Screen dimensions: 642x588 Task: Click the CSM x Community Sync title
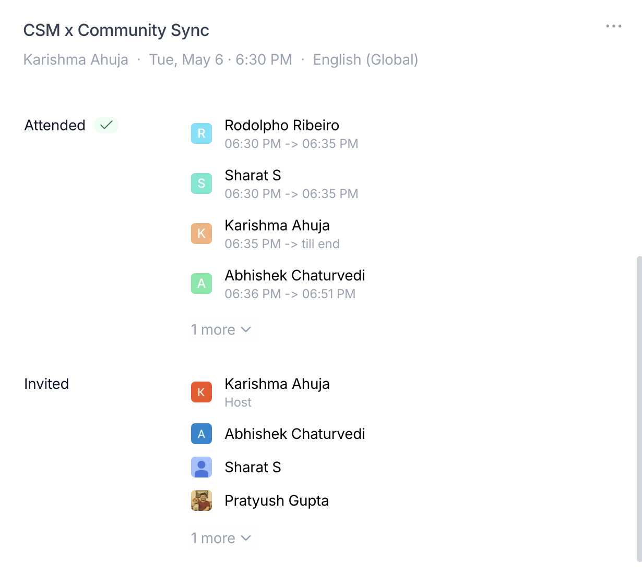(x=116, y=30)
